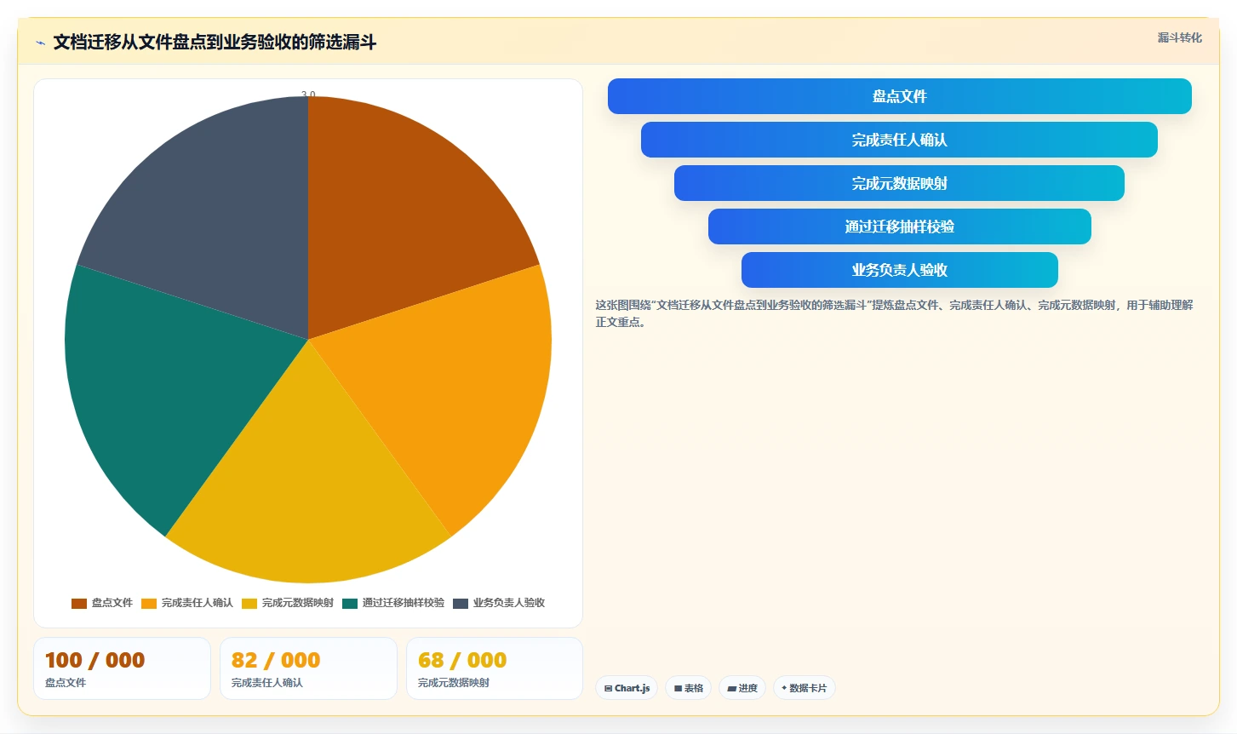Click the Chart.js chip
Screen dimensions: 1237x734
click(x=627, y=688)
